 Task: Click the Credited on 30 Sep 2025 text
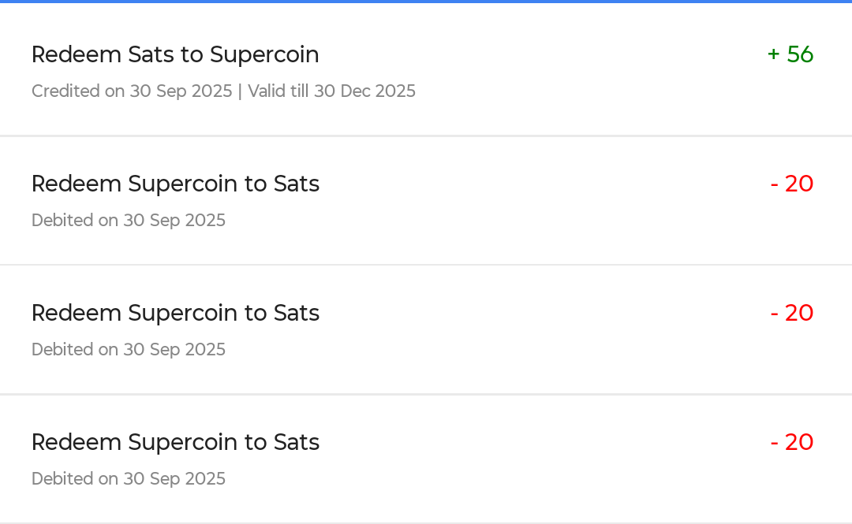(132, 91)
